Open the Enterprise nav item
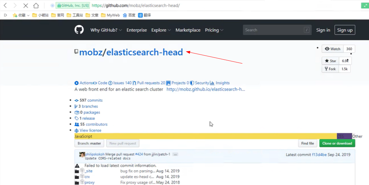The image size is (369, 185). point(137,30)
